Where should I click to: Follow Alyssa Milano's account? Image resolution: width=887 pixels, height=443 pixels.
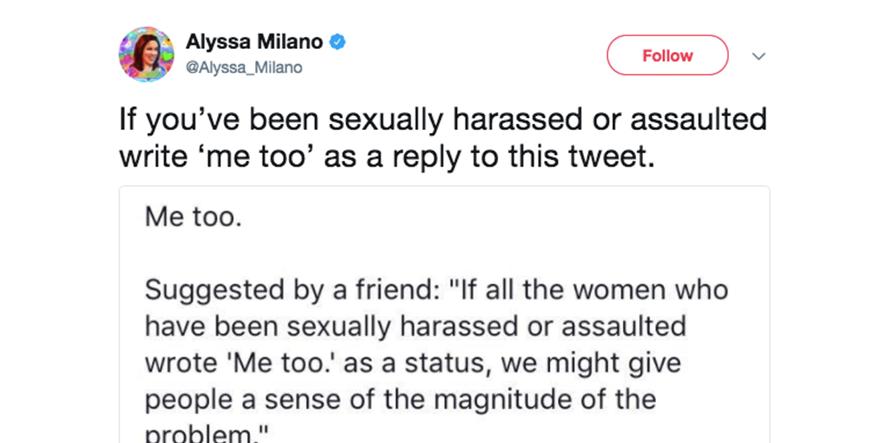pyautogui.click(x=667, y=55)
